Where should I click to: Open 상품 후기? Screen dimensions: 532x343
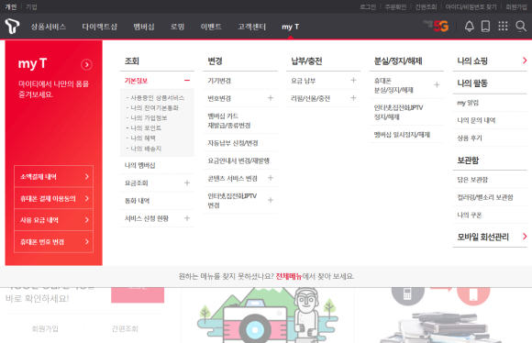[x=470, y=138]
